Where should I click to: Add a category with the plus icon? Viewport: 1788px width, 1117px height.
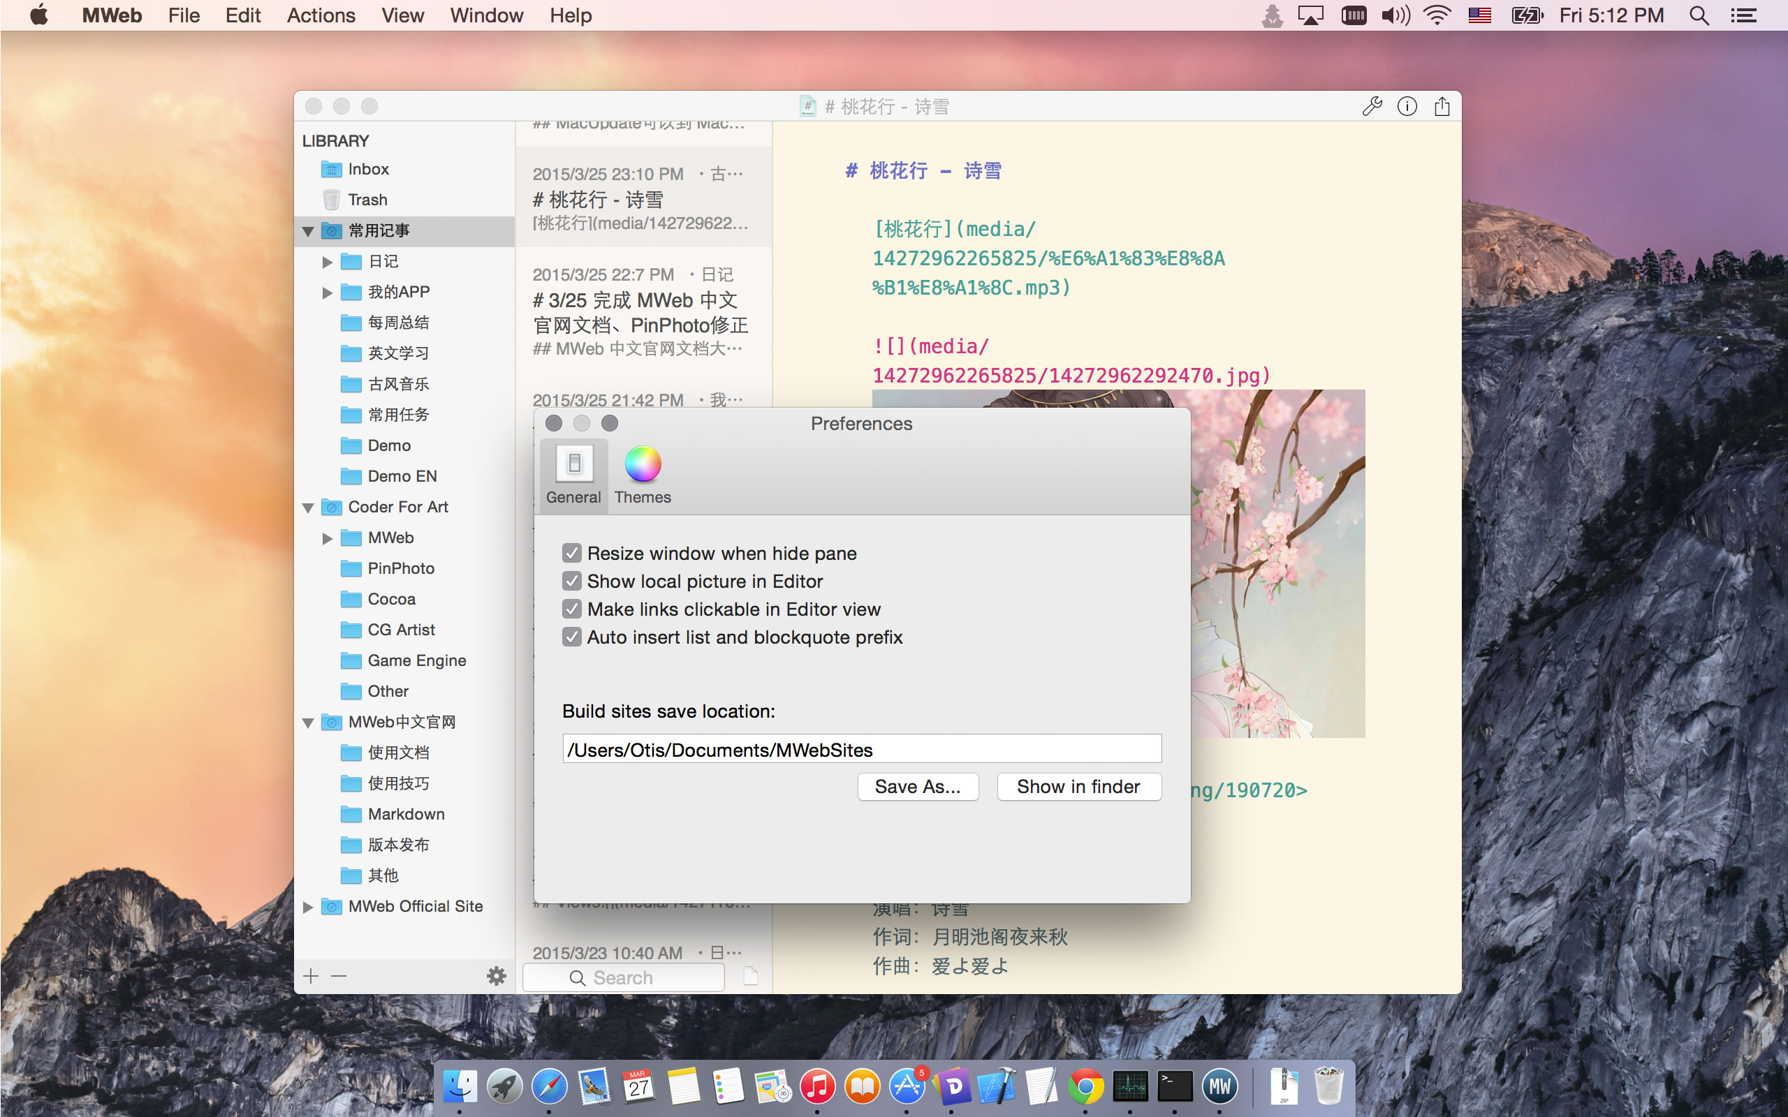tap(311, 976)
